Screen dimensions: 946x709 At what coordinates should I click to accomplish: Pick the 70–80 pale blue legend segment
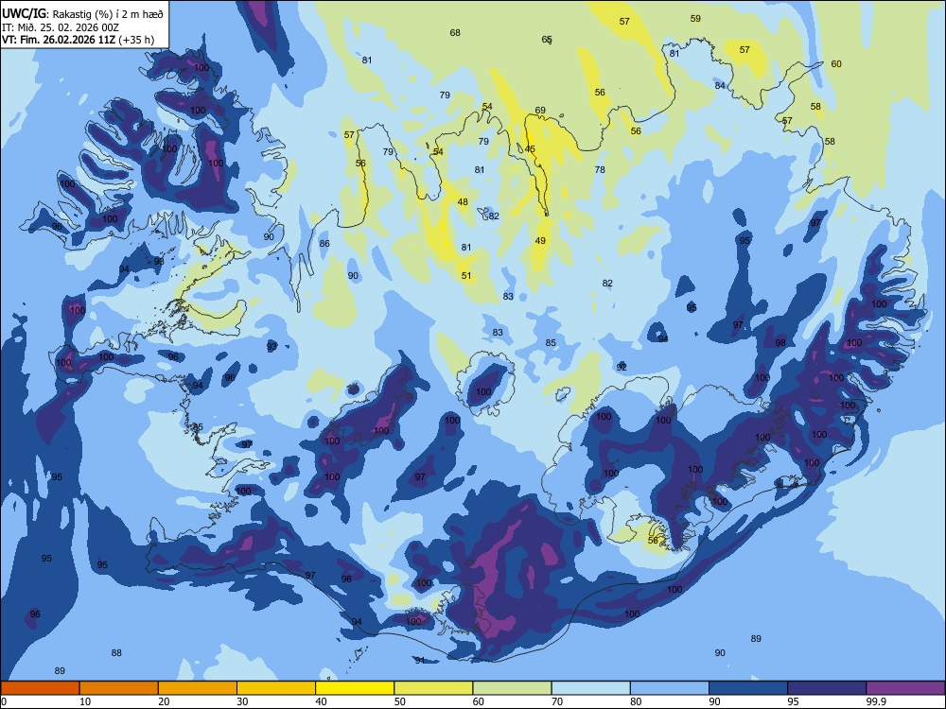(590, 688)
